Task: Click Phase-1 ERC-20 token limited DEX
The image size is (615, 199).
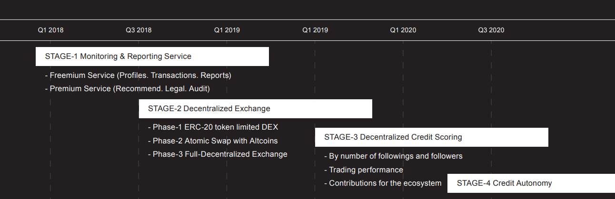Action: click(213, 127)
